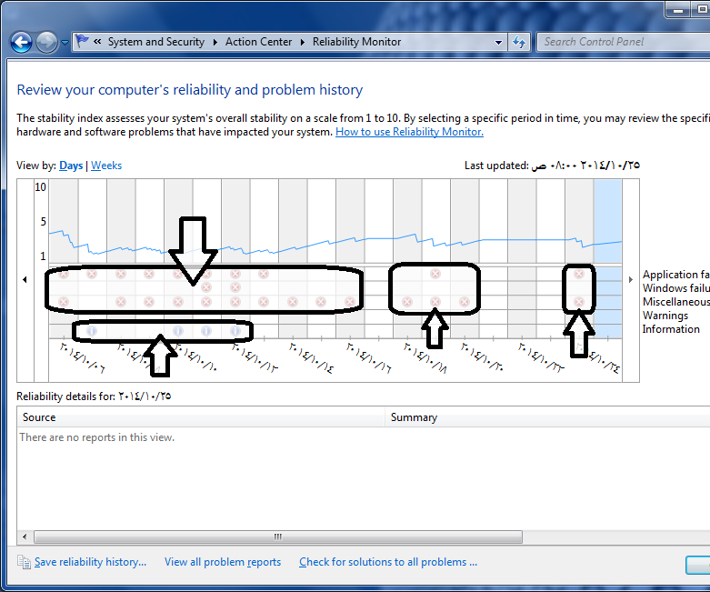Select application failure icon on 2014/10/13

pyautogui.click(x=264, y=274)
